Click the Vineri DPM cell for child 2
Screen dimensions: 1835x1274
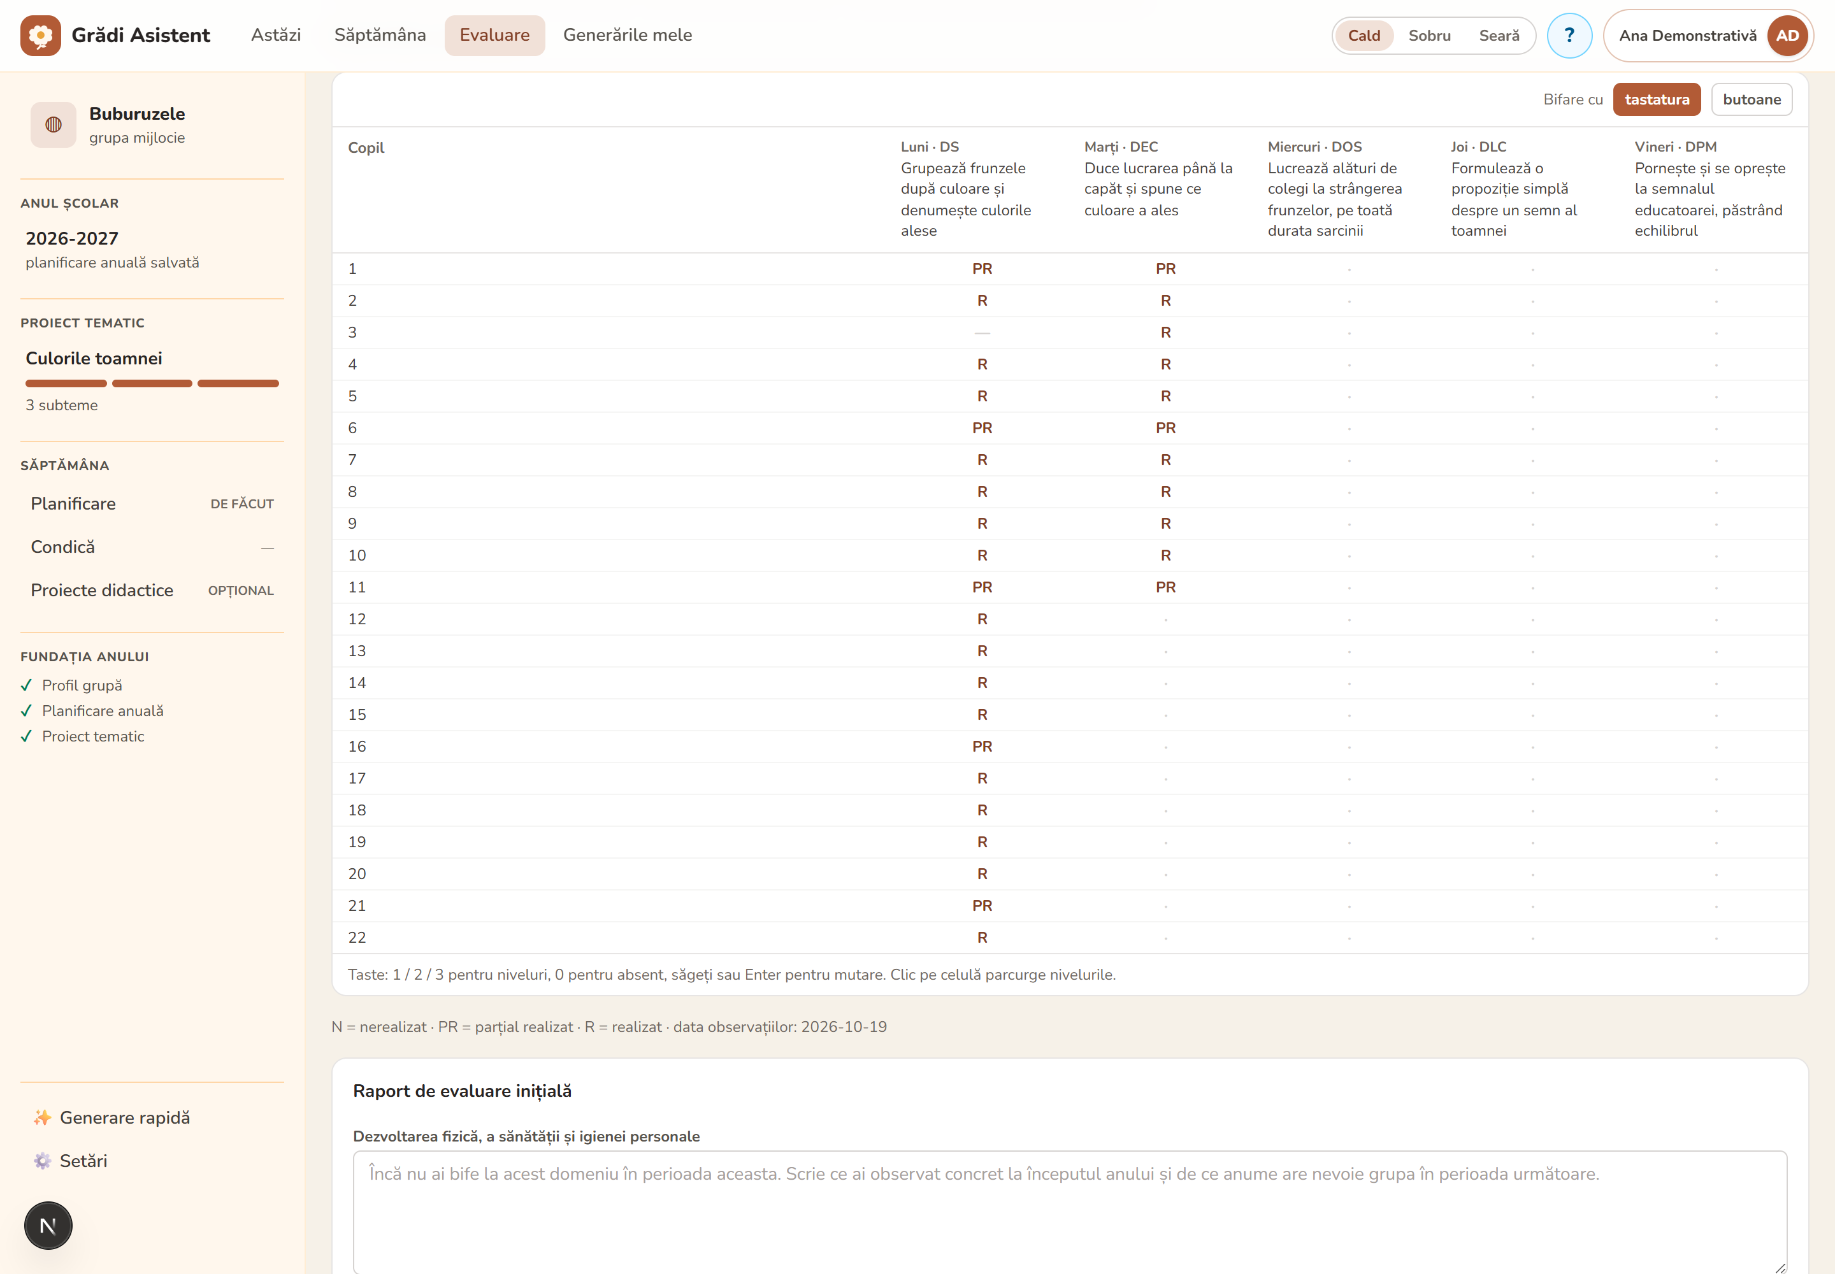pos(1716,301)
